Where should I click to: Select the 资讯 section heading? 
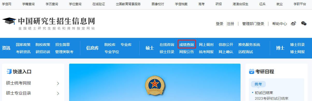[x=6, y=48]
